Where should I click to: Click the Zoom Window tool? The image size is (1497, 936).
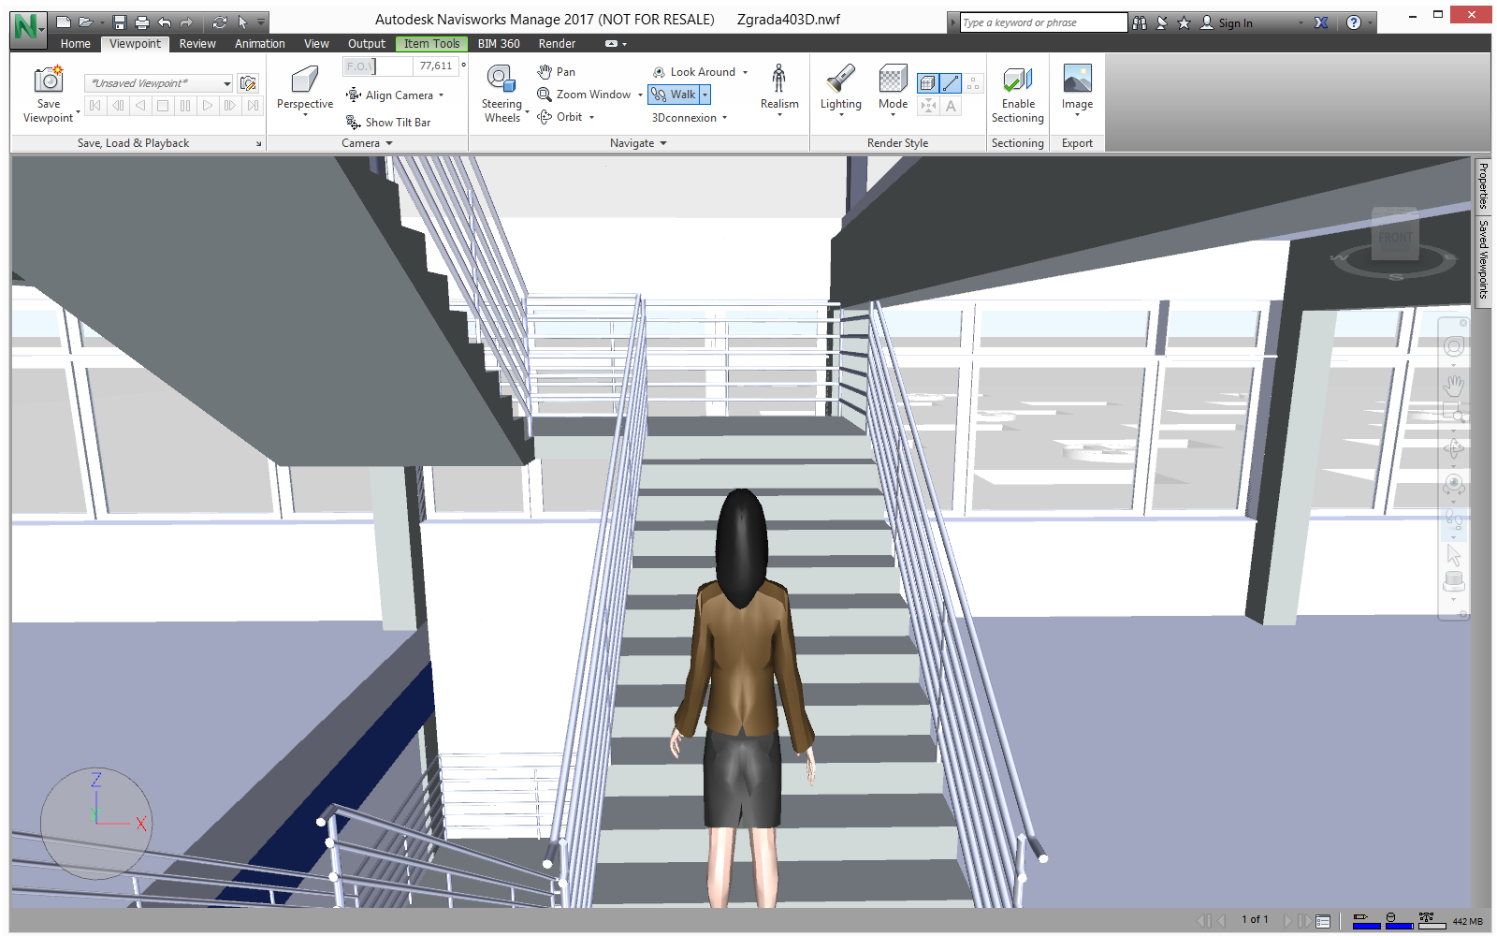pyautogui.click(x=585, y=95)
